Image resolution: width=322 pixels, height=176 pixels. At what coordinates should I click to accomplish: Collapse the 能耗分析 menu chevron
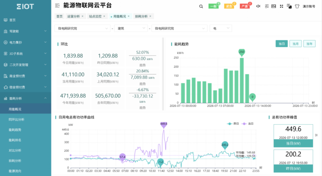[45, 98]
